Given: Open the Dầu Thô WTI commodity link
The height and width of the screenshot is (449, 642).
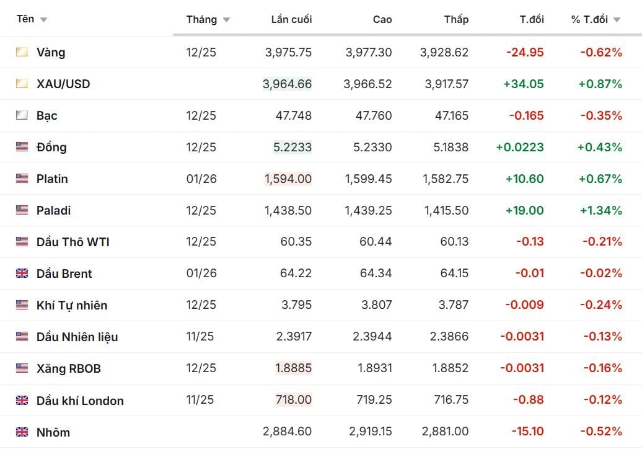Looking at the screenshot, I should click(x=73, y=242).
